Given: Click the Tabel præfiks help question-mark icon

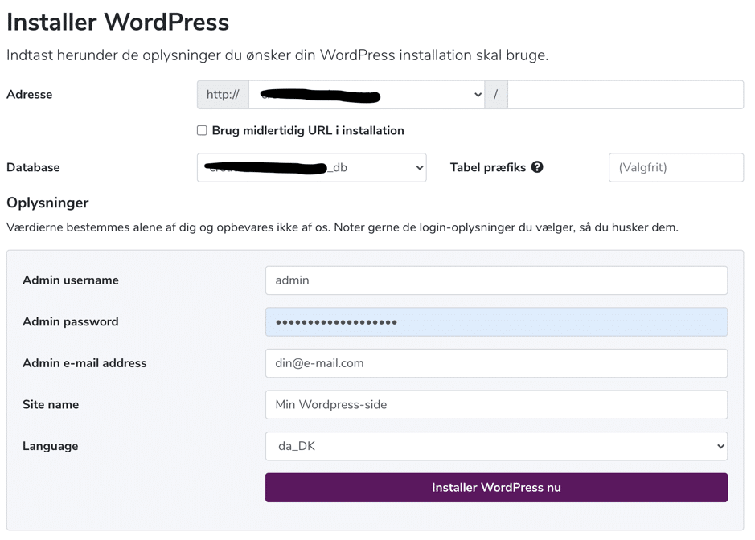Looking at the screenshot, I should (x=537, y=167).
